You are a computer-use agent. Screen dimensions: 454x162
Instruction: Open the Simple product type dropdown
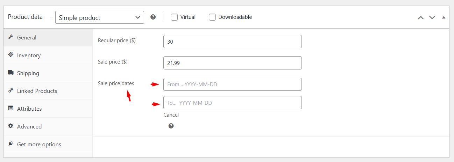100,17
